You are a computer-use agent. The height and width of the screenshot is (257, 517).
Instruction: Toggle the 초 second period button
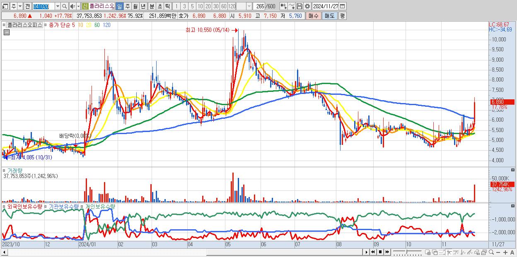point(159,6)
